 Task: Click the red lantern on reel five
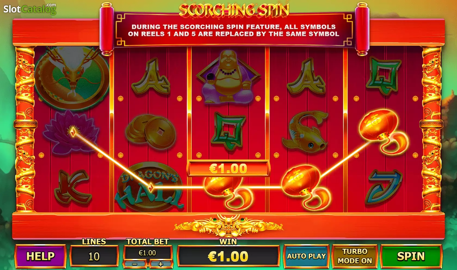click(383, 131)
